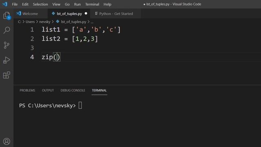Select the lst_of_tuples.py editor tab
The image size is (261, 147).
click(69, 13)
